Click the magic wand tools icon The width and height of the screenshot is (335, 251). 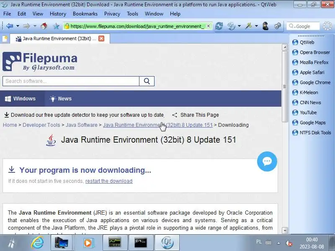tap(248, 26)
